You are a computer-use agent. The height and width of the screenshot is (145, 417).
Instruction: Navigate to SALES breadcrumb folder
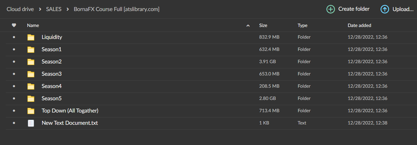click(x=54, y=9)
